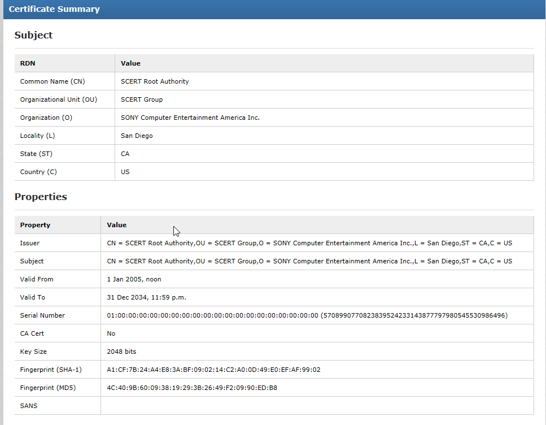Select the SCERT Group value
This screenshot has height=425, width=546.
[142, 99]
